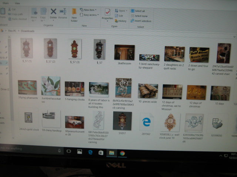Expand the Easy access dropdown

tap(89, 15)
